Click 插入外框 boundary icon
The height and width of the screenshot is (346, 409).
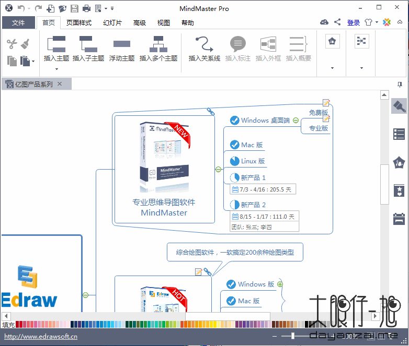[268, 44]
